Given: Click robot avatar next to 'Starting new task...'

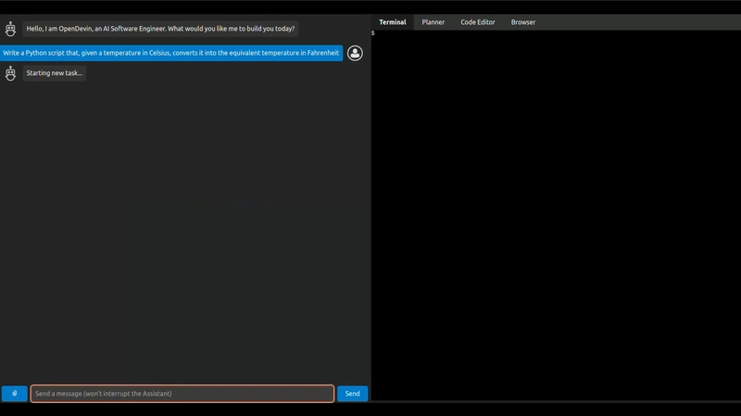Looking at the screenshot, I should tap(10, 73).
